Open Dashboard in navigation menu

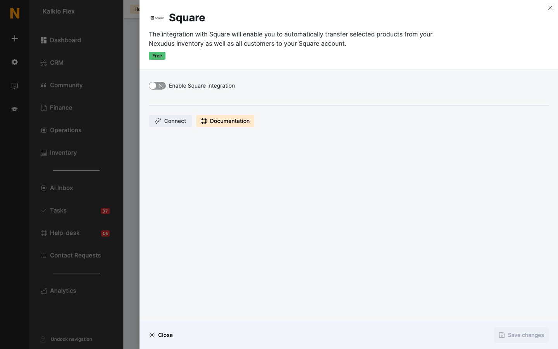pyautogui.click(x=61, y=40)
